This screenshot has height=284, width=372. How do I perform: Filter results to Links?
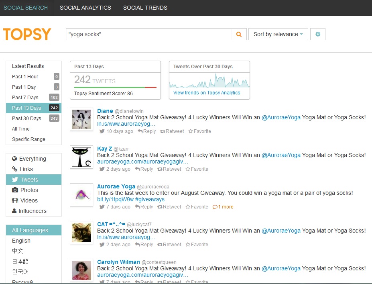pyautogui.click(x=34, y=169)
